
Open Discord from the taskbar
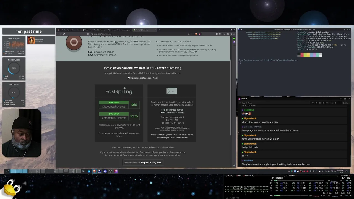(x=105, y=171)
